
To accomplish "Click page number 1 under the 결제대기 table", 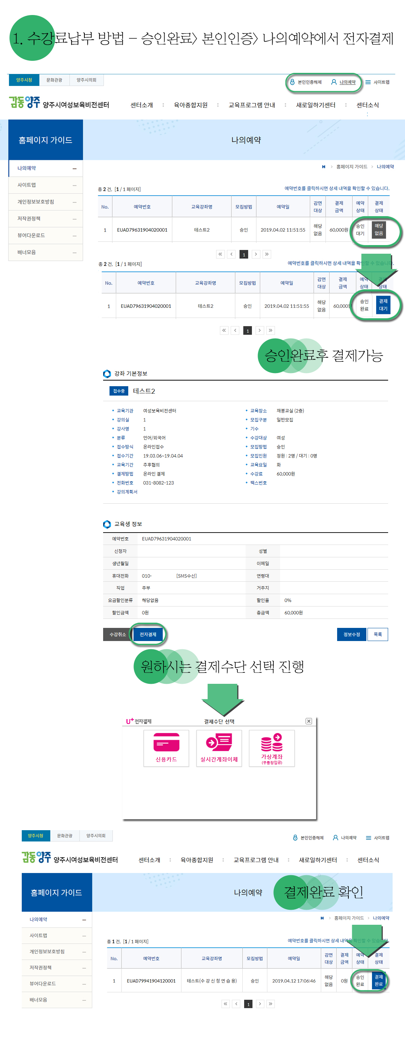I will click(248, 330).
